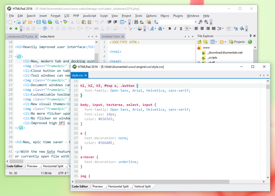Click the folder-up icon in File Explorer
This screenshot has width=275, height=196.
coord(200,42)
